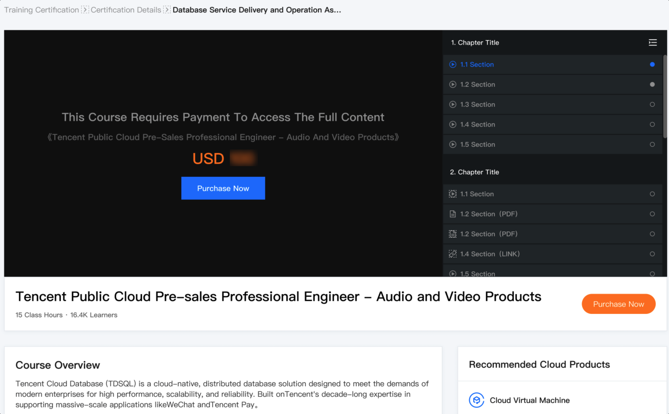Click the course subtitle in guillemets on the video
The image size is (669, 414).
click(223, 137)
